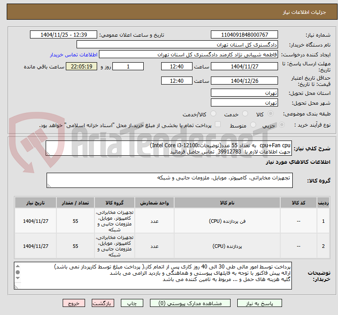
Task: Click quantity 55 in فن پردازنده row
Action: (75, 221)
